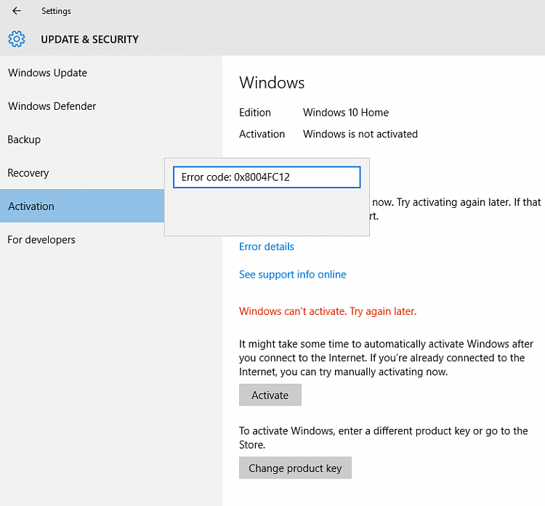Screen dimensions: 545x506
Task: Click the 'Windows' heading
Action: pyautogui.click(x=272, y=83)
